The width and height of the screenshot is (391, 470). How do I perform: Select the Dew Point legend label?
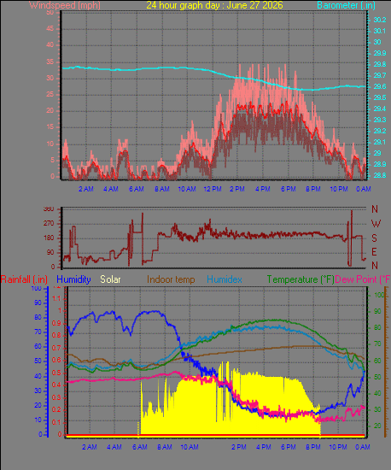click(363, 279)
